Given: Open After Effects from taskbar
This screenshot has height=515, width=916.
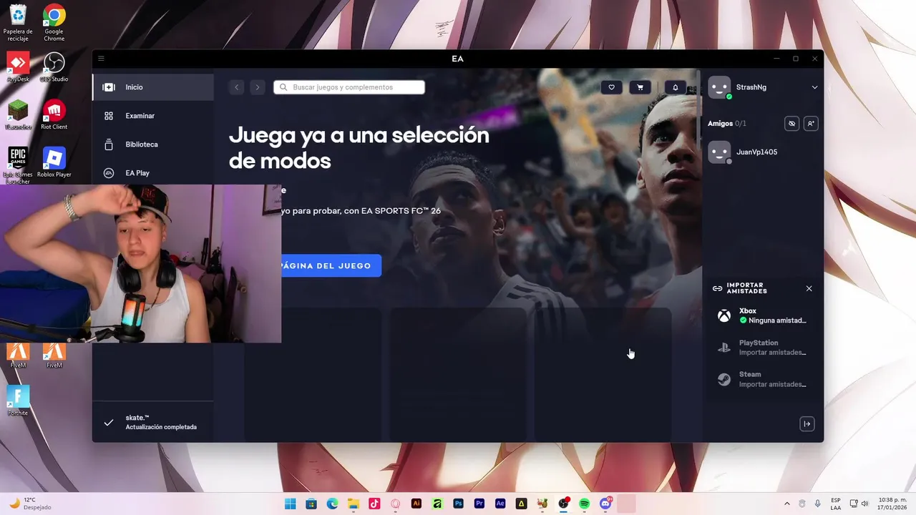Looking at the screenshot, I should click(x=500, y=504).
